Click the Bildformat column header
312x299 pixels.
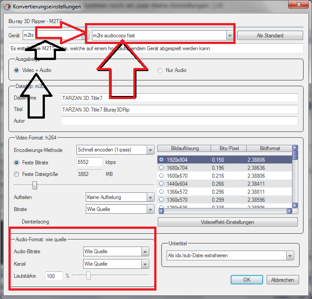click(270, 148)
